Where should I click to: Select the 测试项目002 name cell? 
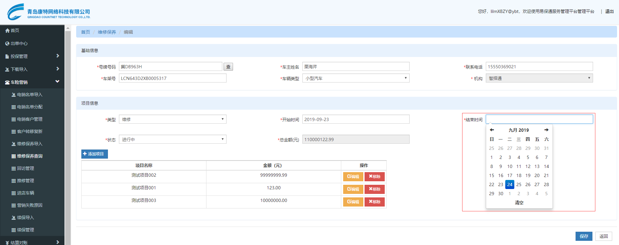pos(144,177)
